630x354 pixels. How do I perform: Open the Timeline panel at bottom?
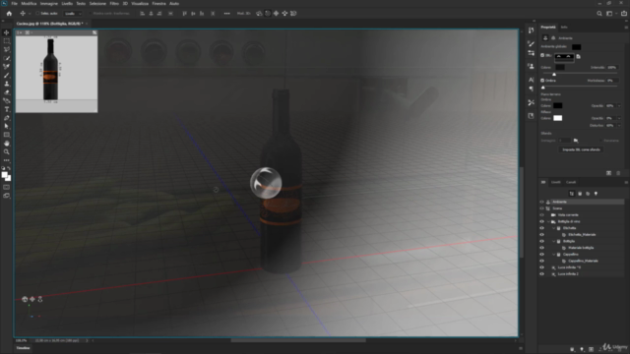click(23, 348)
